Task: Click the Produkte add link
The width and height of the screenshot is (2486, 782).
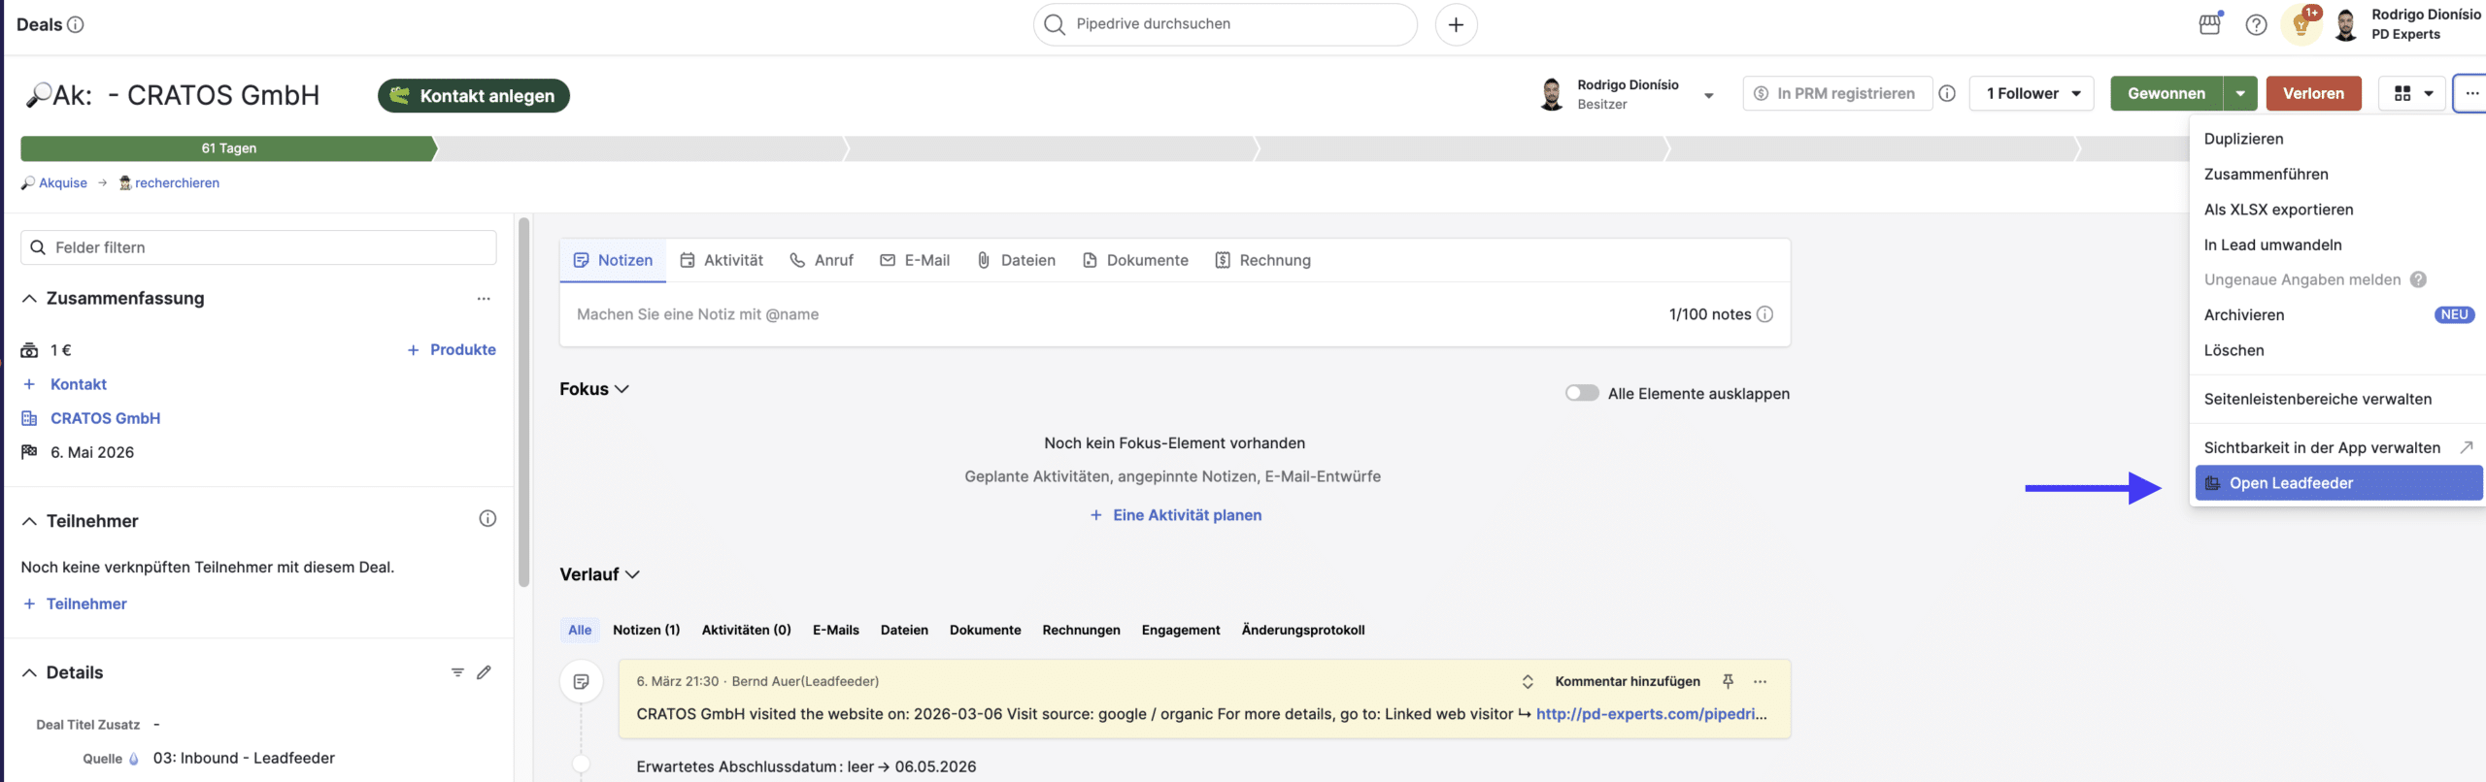Action: [x=452, y=350]
